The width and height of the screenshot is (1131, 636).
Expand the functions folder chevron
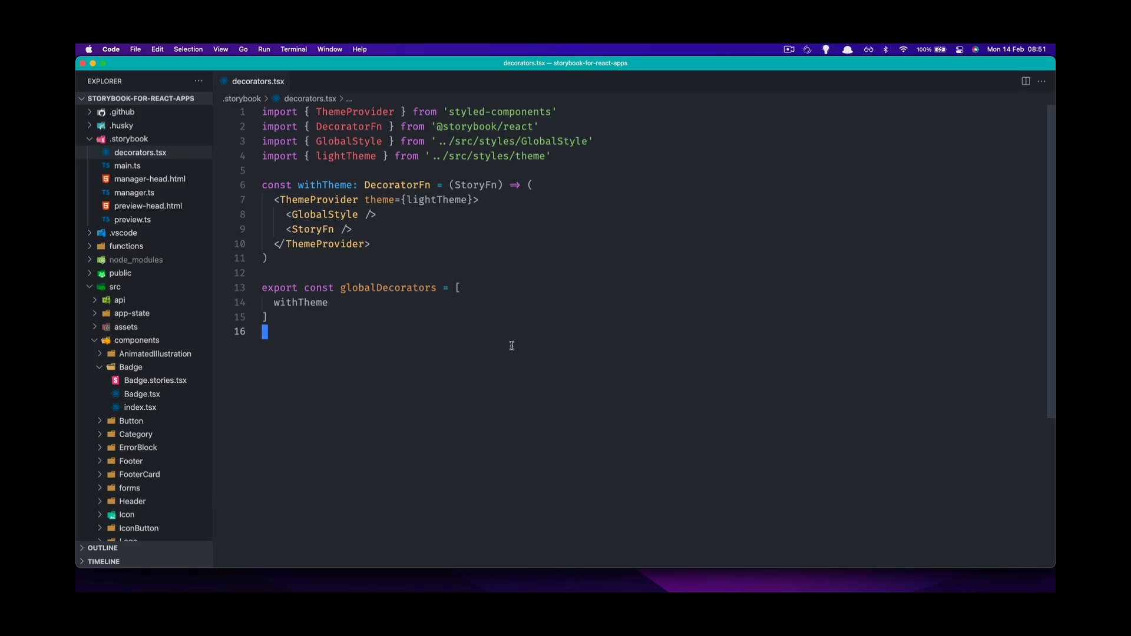coord(90,246)
